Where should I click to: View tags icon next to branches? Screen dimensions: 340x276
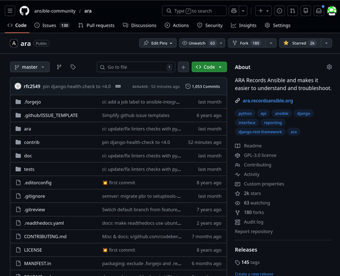73,67
